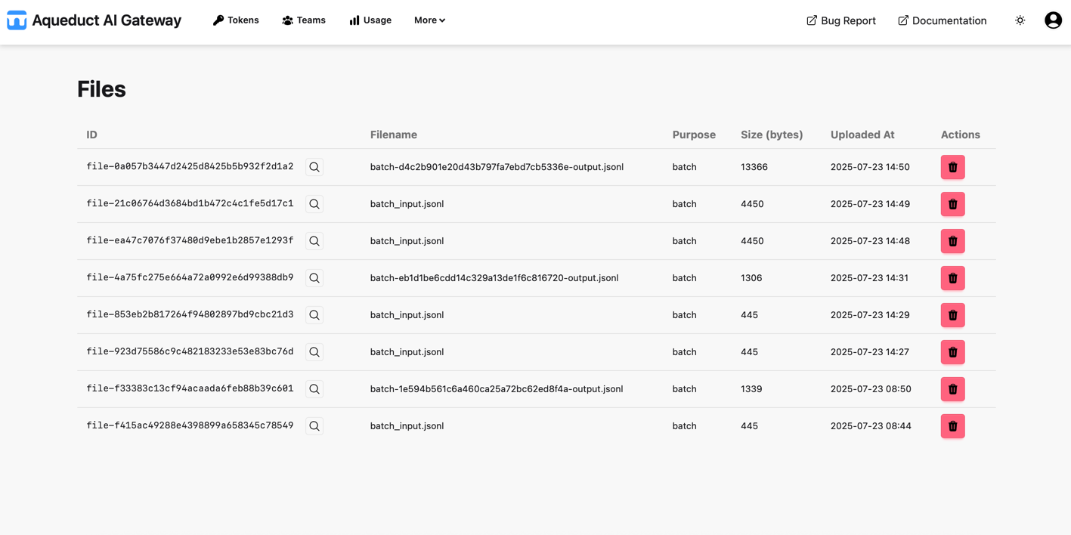Delete the file uploaded at 08:50
The image size is (1071, 535).
pos(952,389)
